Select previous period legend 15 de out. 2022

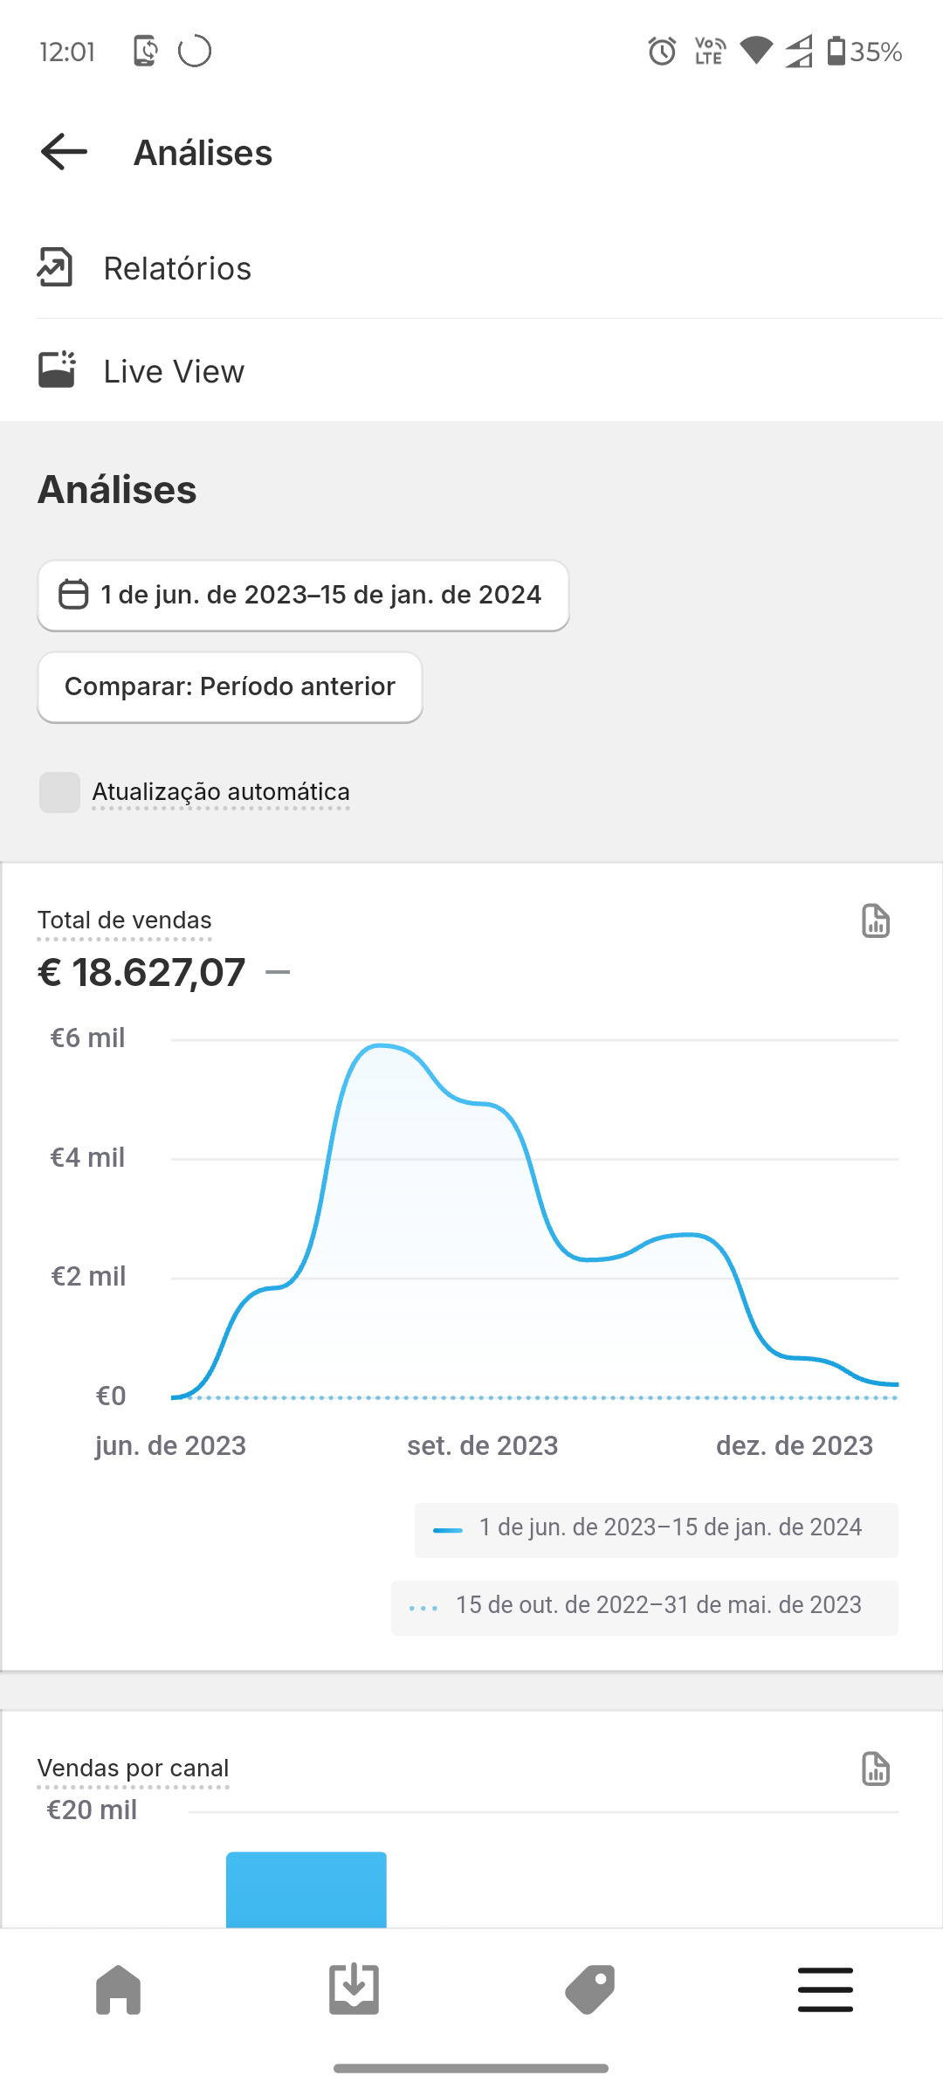tap(644, 1606)
